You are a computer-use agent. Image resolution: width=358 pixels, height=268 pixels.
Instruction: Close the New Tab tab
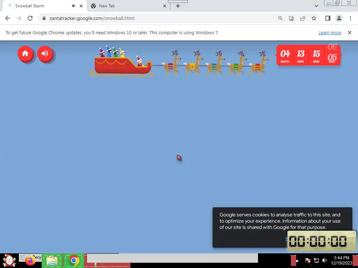[x=165, y=6]
